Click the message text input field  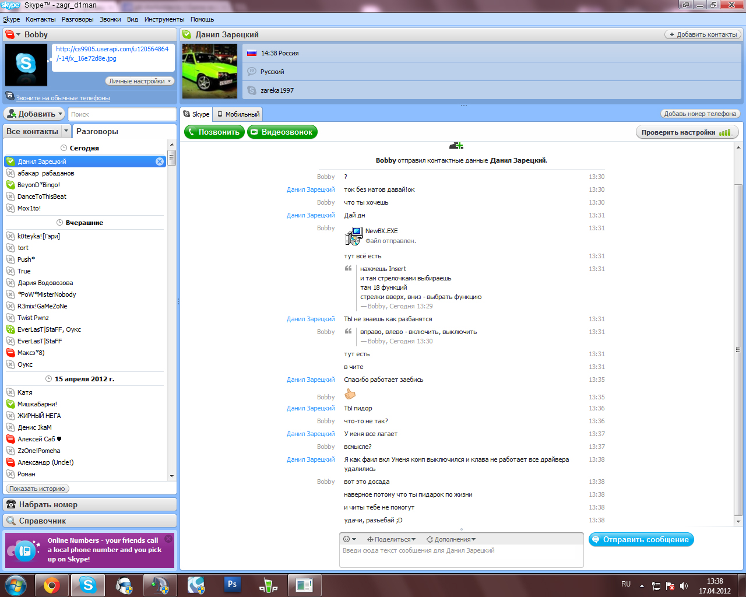tap(460, 556)
